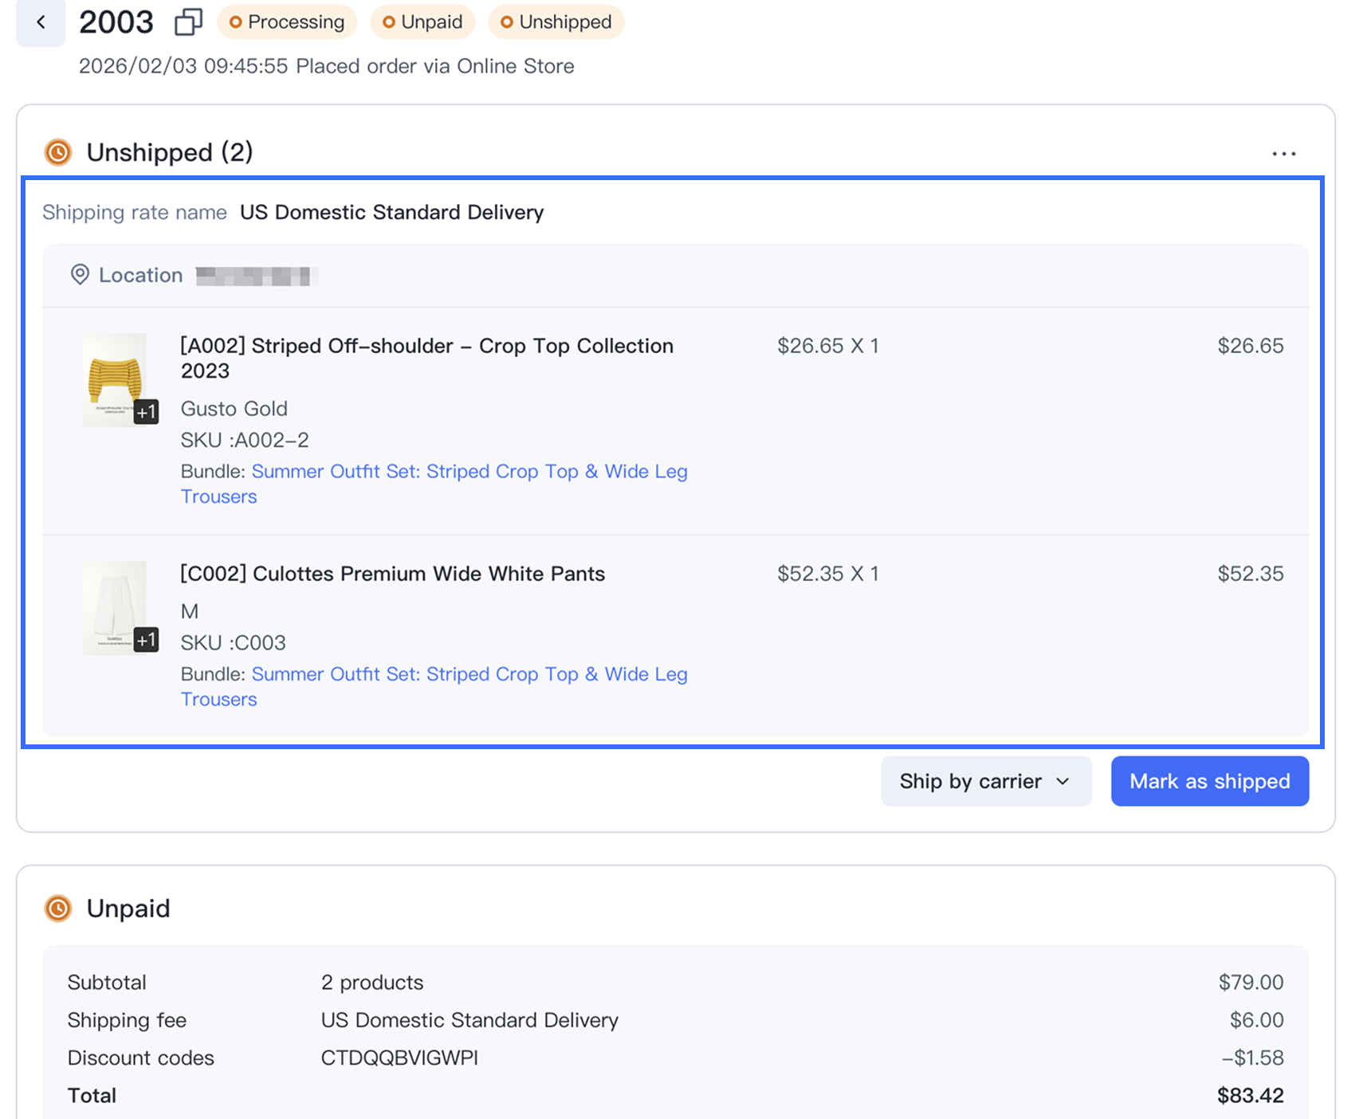Click the Unshipped status badge at top

556,22
